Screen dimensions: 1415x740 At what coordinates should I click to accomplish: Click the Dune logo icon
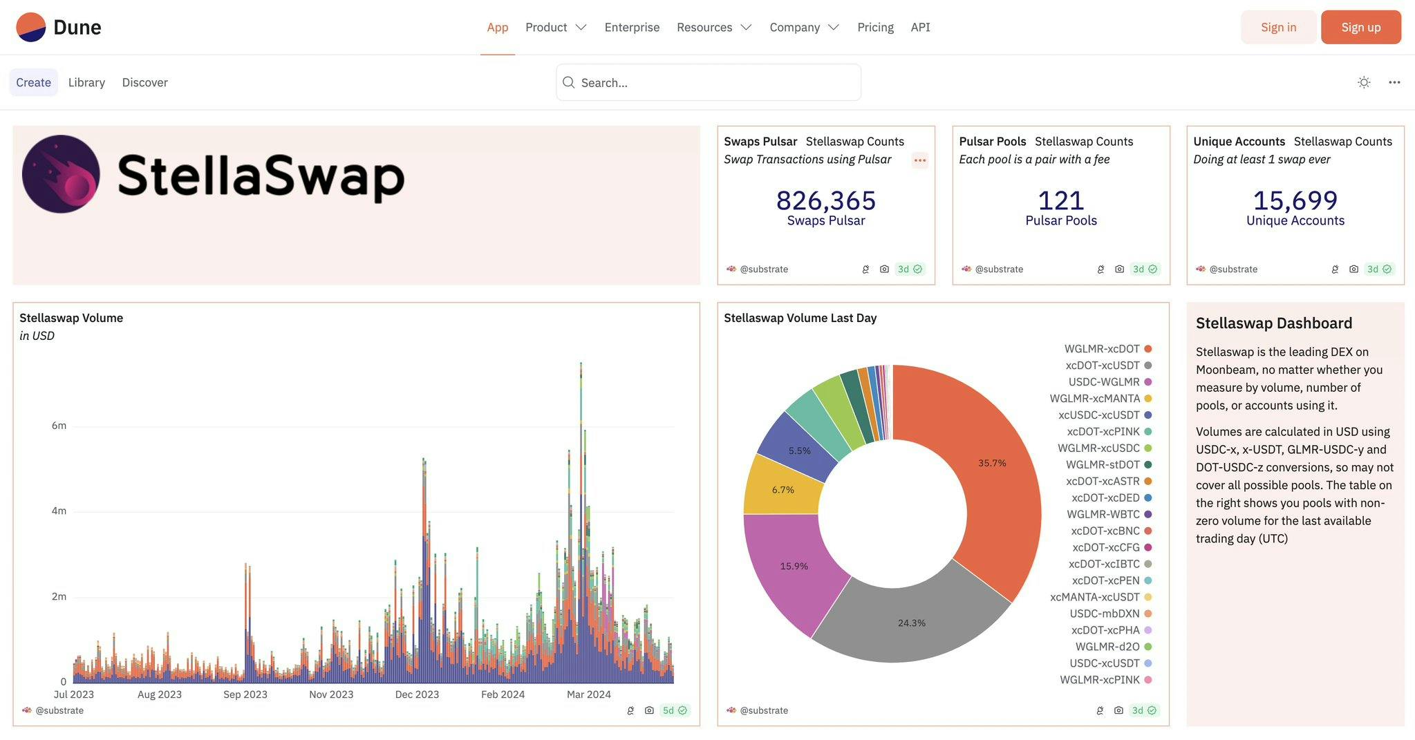coord(31,27)
